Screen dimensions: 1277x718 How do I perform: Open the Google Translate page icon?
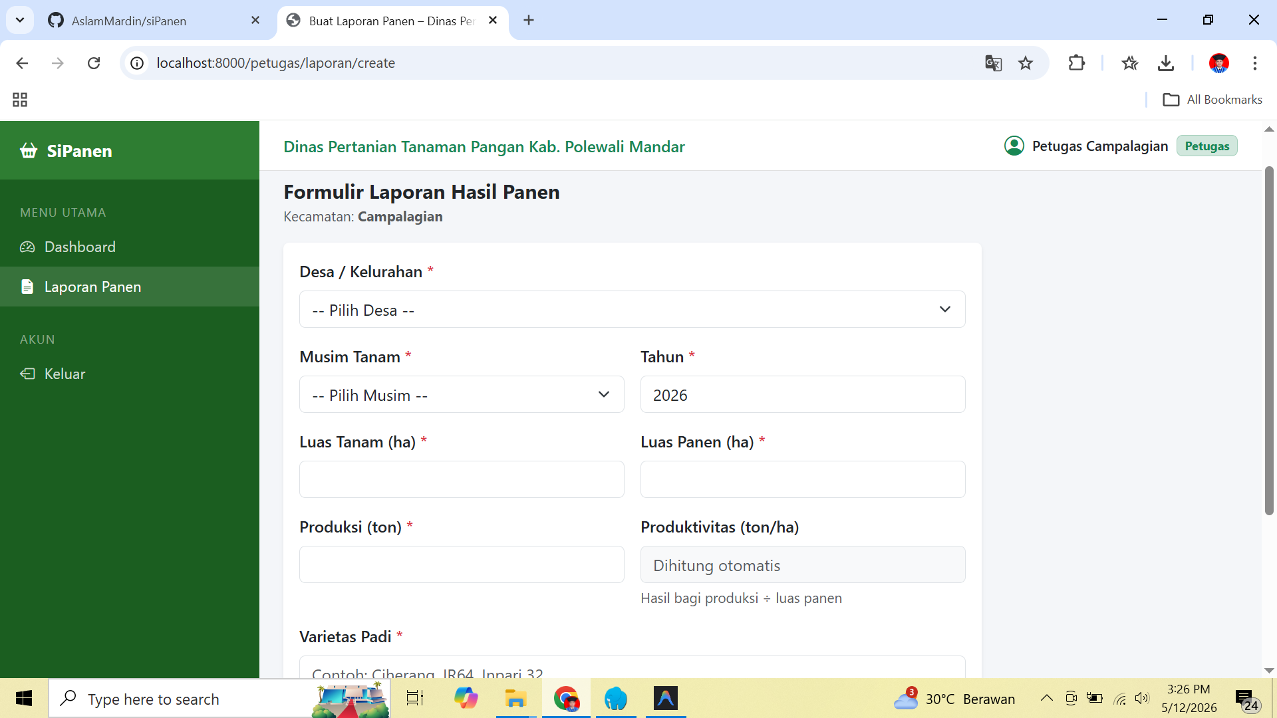(994, 63)
